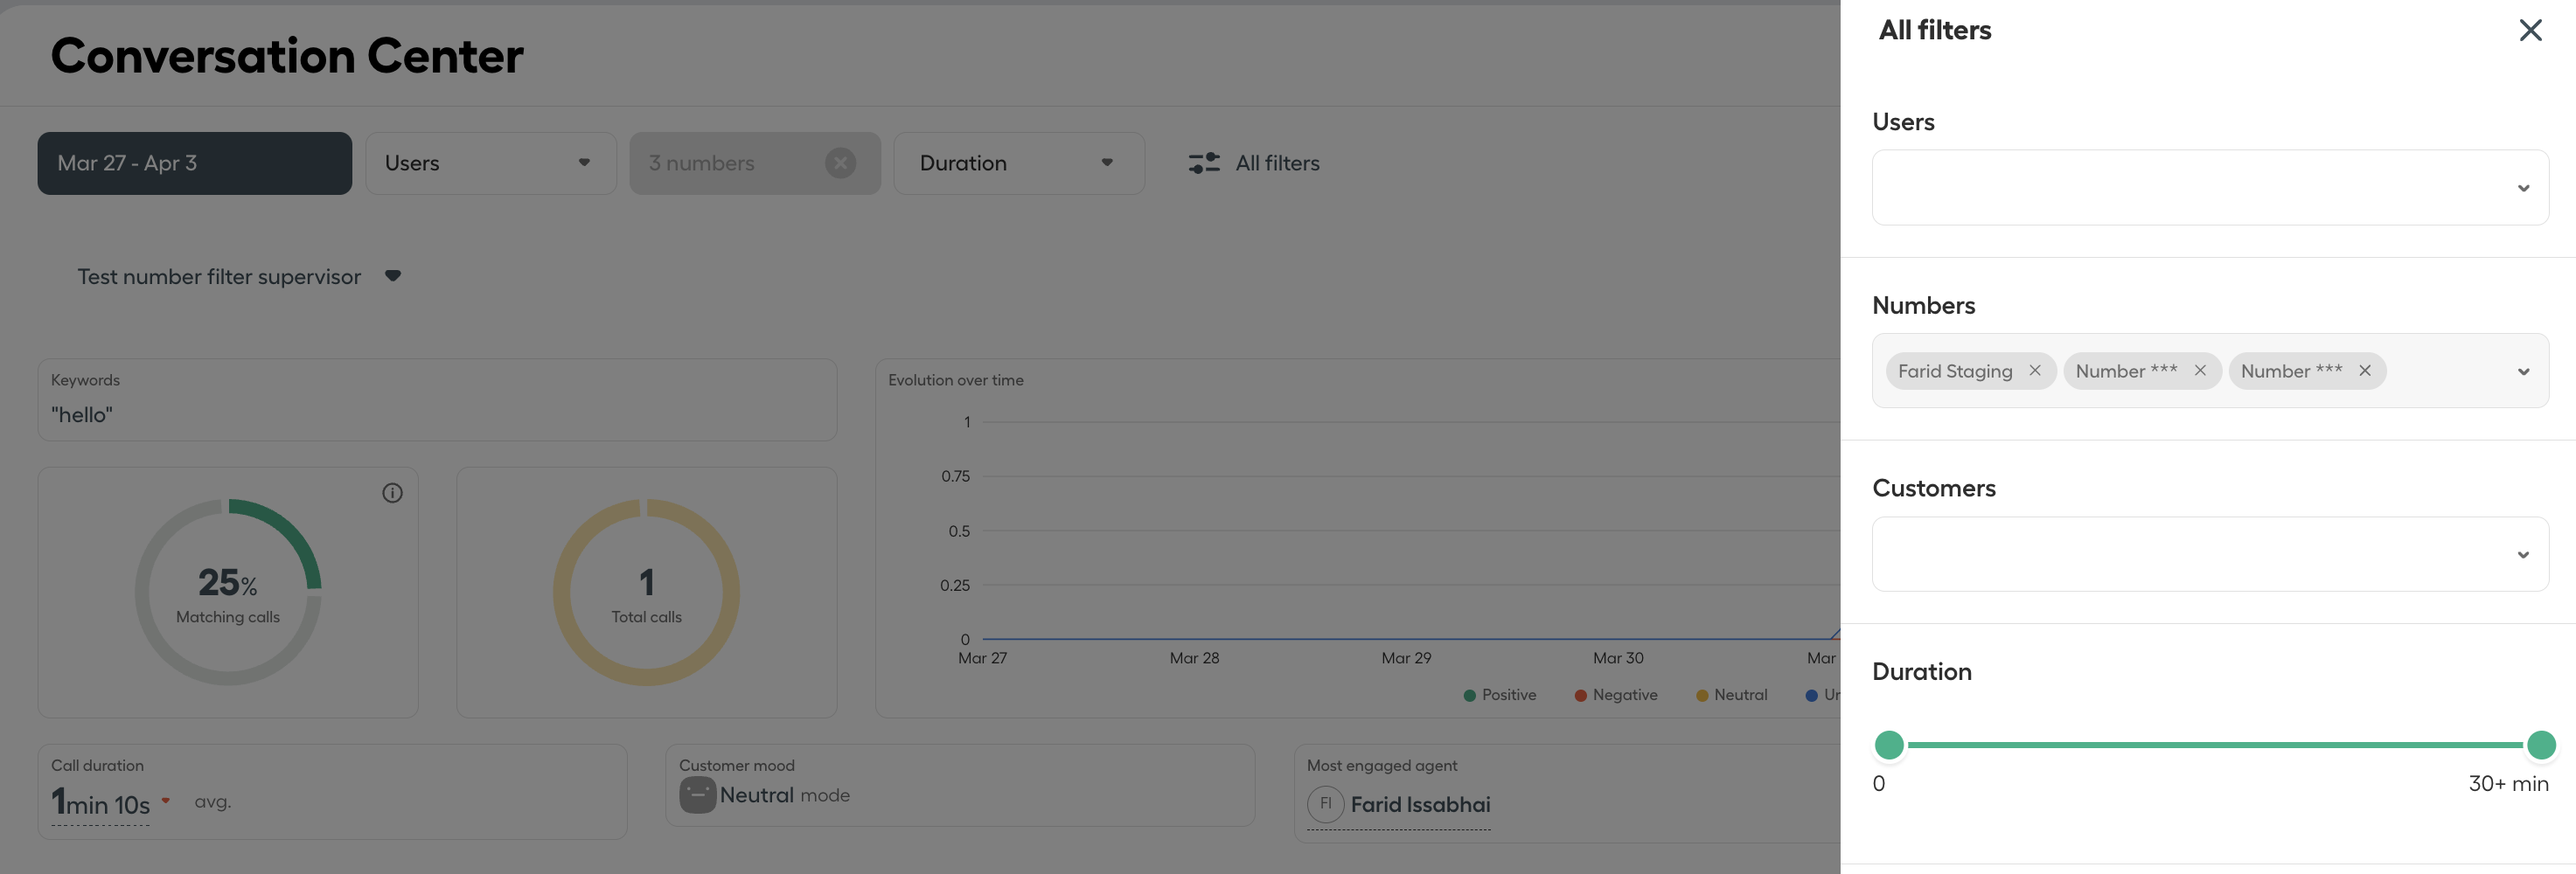Click the Customer mood label
The image size is (2576, 874).
coord(736,765)
